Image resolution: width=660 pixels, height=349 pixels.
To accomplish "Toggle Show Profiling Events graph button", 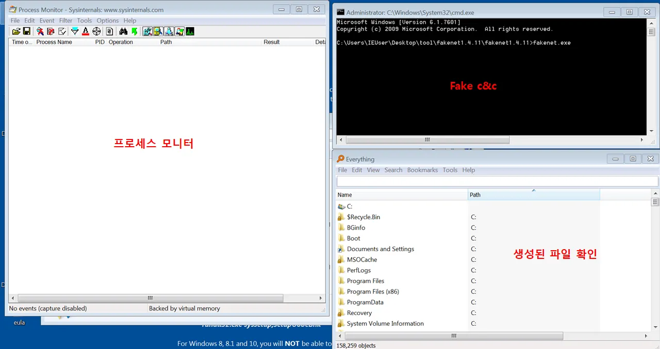I will tap(190, 31).
